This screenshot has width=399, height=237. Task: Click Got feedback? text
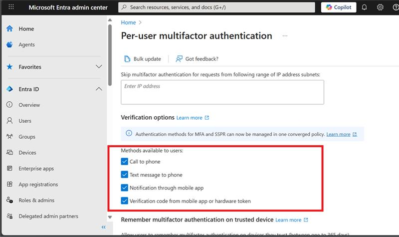click(202, 59)
